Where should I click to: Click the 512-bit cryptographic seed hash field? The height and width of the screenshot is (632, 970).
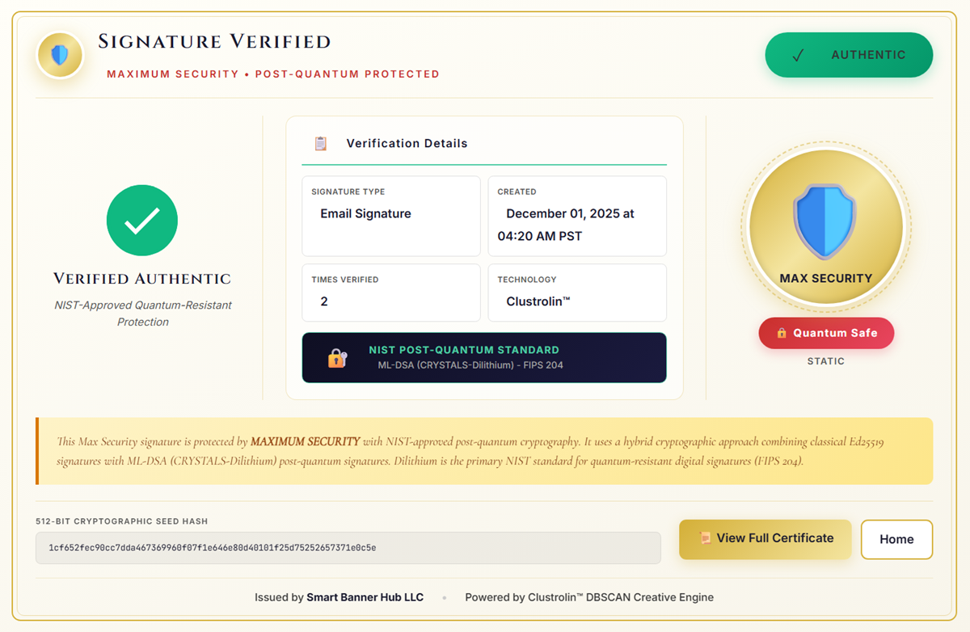(348, 548)
